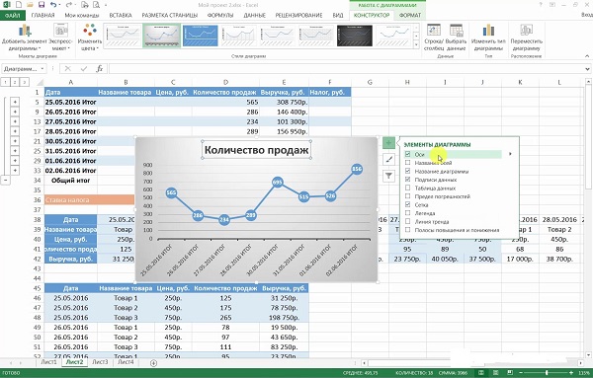
Task: Expand the formula bar arrow
Action: [x=587, y=69]
